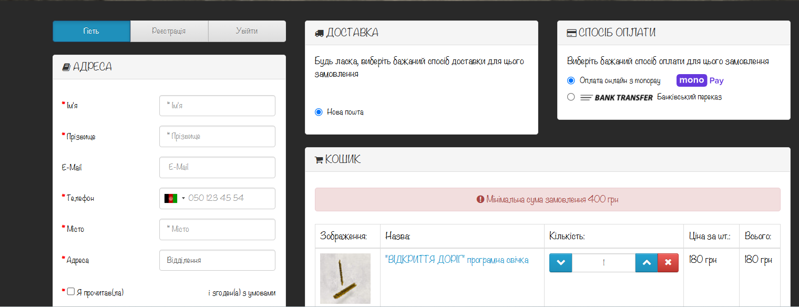799x307 pixels.
Task: Click the red remove item button
Action: coord(668,263)
